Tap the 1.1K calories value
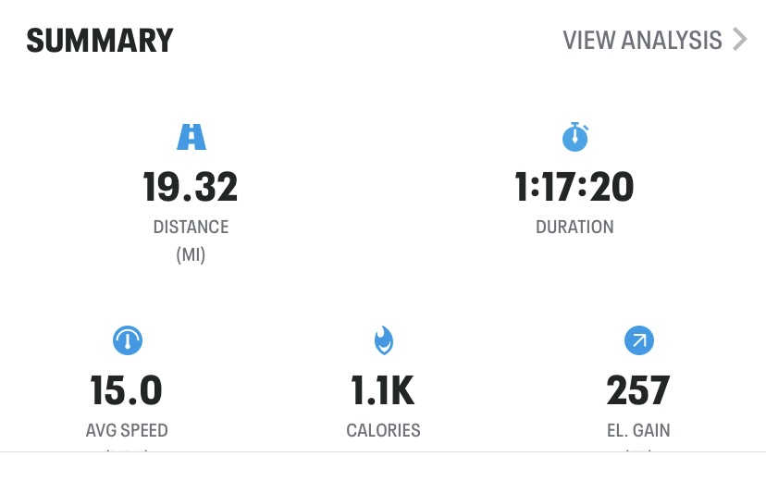The image size is (766, 481). click(383, 390)
